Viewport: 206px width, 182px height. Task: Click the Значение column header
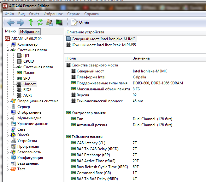[141, 58]
